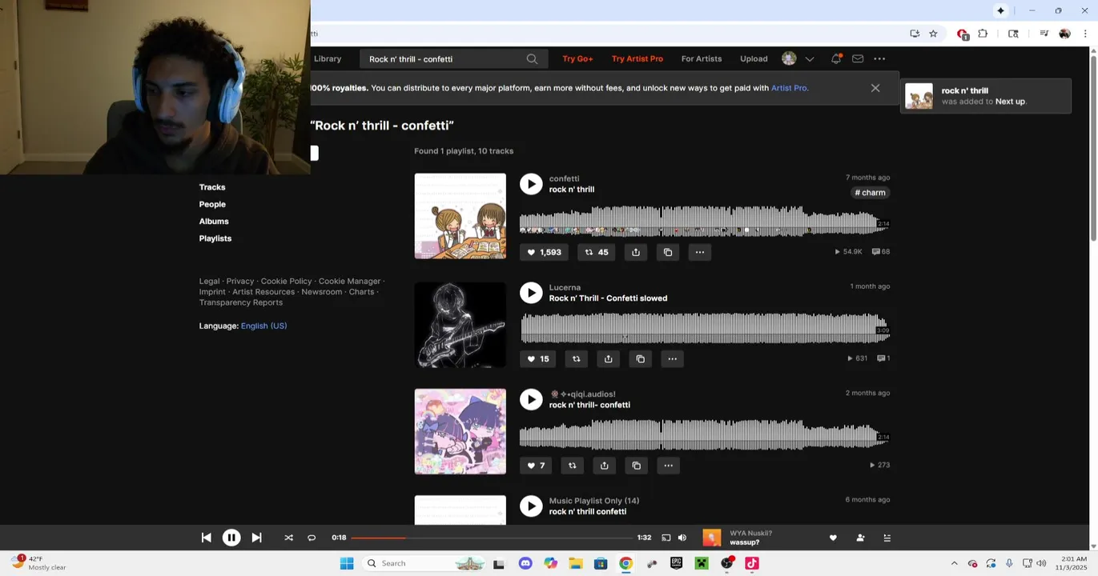
Task: Toggle shuffle in the player bar
Action: 288,538
